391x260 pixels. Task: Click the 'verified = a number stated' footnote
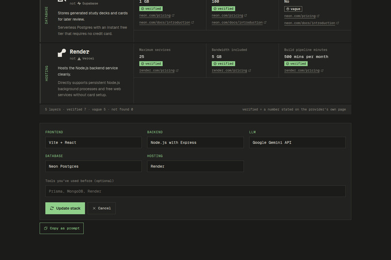[x=294, y=109]
